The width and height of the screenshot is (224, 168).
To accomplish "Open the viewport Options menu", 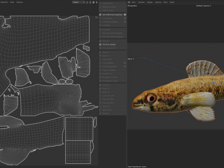I will (x=158, y=2).
